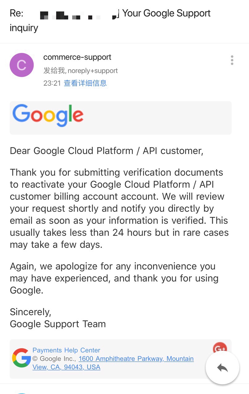249x394 pixels.
Task: Tap the floating reply arrow button
Action: 222,367
